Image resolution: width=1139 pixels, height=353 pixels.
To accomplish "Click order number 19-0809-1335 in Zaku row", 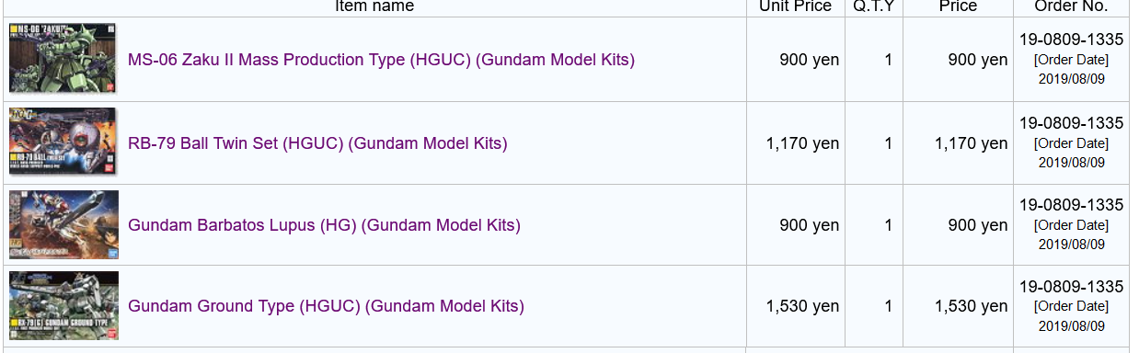I will [x=1071, y=40].
